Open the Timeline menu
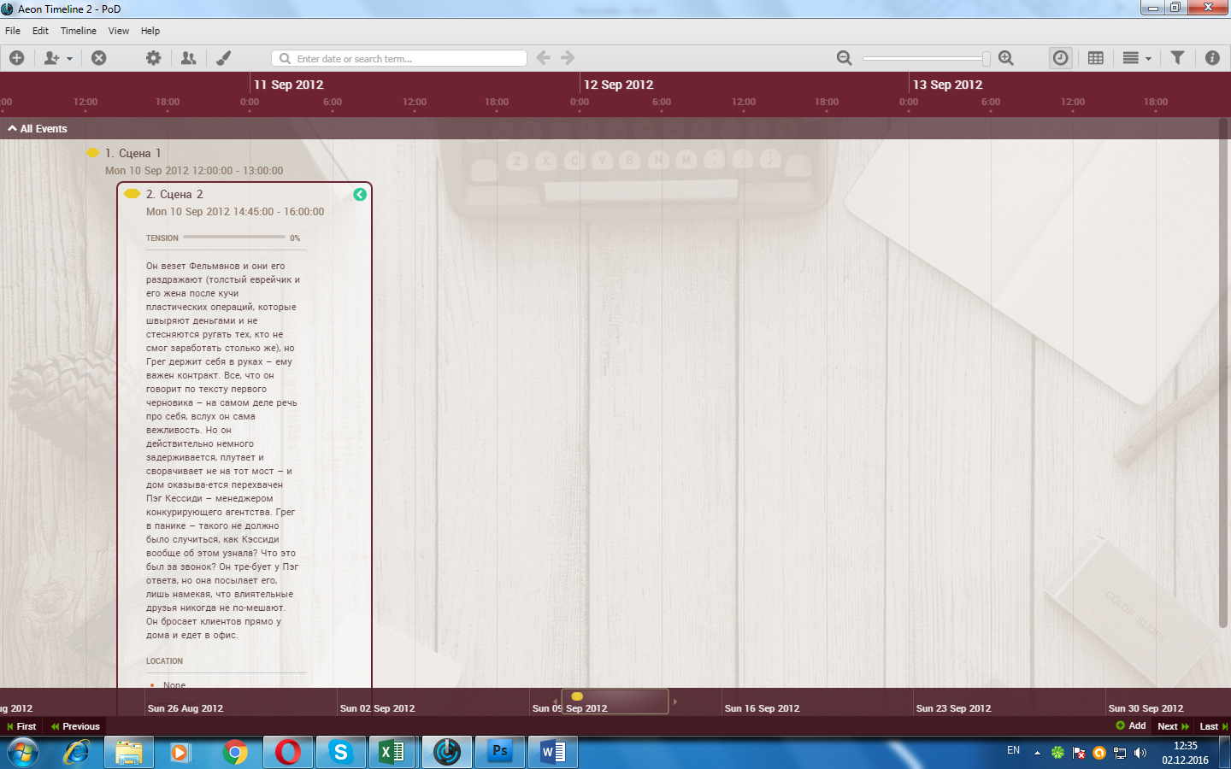 tap(78, 31)
